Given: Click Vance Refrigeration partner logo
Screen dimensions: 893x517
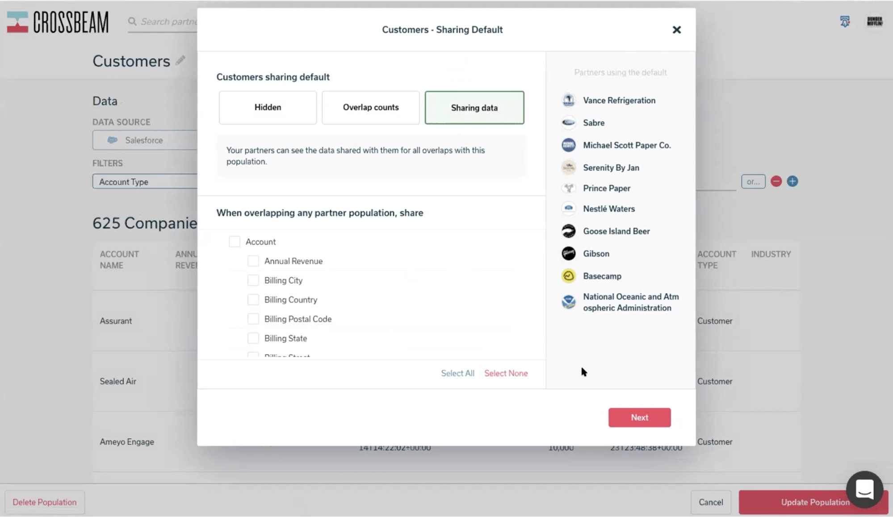Looking at the screenshot, I should coord(568,100).
